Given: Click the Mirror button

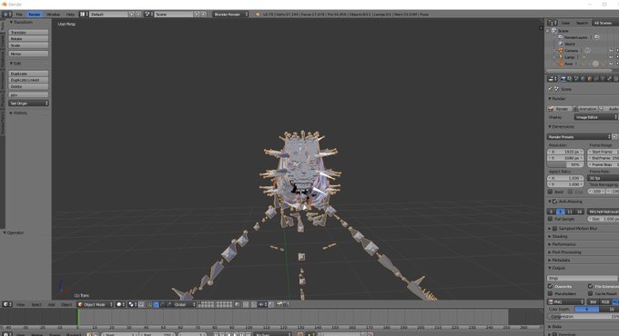Looking at the screenshot, I should [x=28, y=54].
